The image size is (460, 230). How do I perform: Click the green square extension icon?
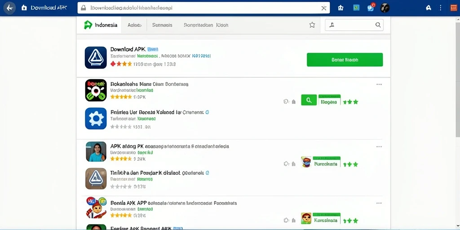tap(356, 8)
